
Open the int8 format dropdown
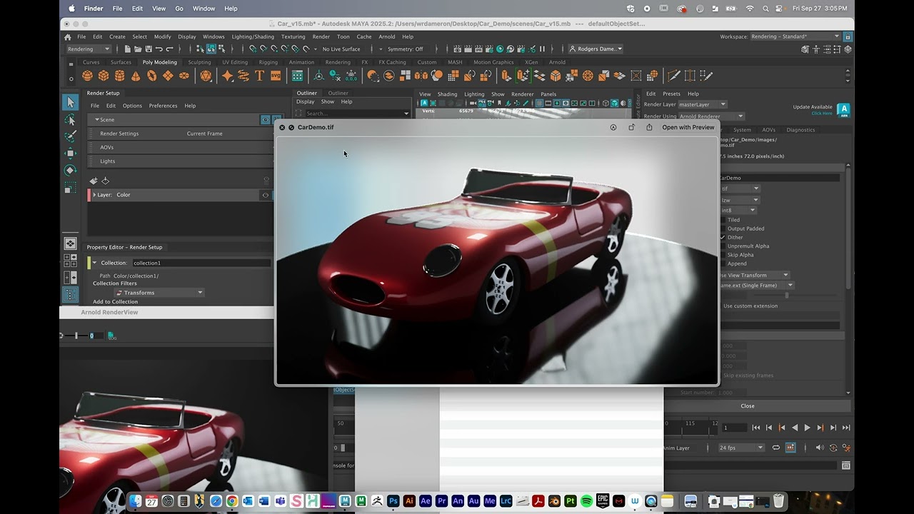tap(738, 210)
